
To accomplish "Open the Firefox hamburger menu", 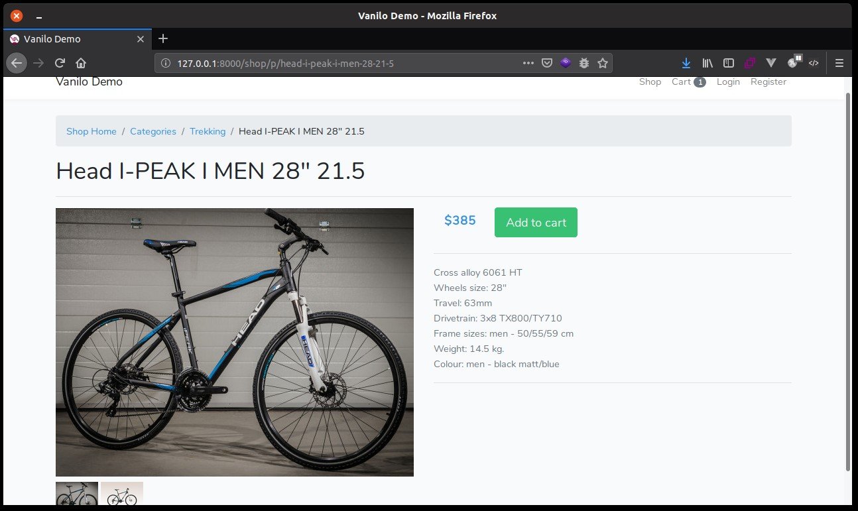I will click(x=839, y=63).
